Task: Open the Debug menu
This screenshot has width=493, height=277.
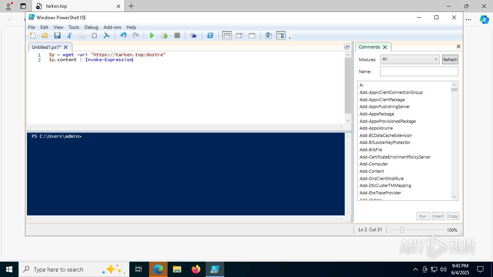Action: [x=91, y=27]
